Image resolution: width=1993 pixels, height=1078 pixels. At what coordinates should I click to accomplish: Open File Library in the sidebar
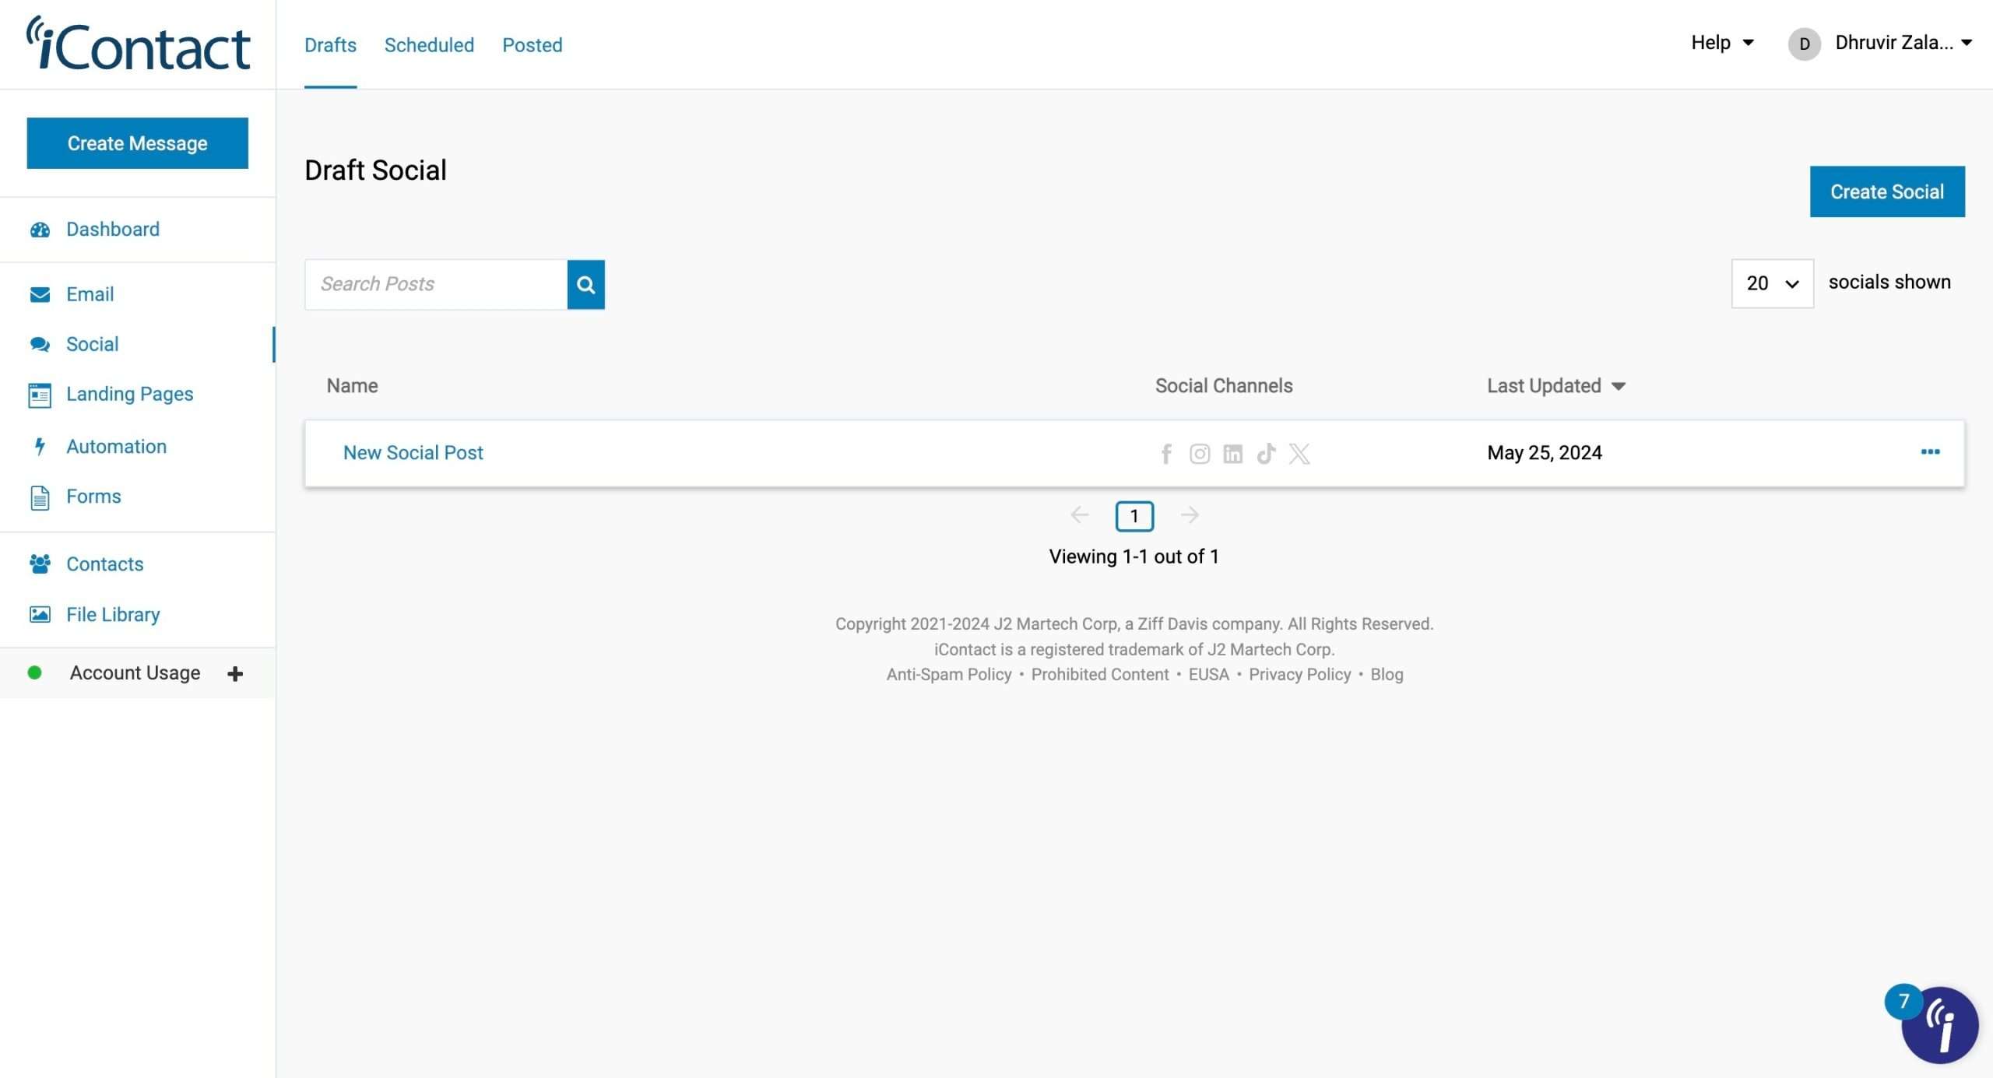[x=113, y=615]
